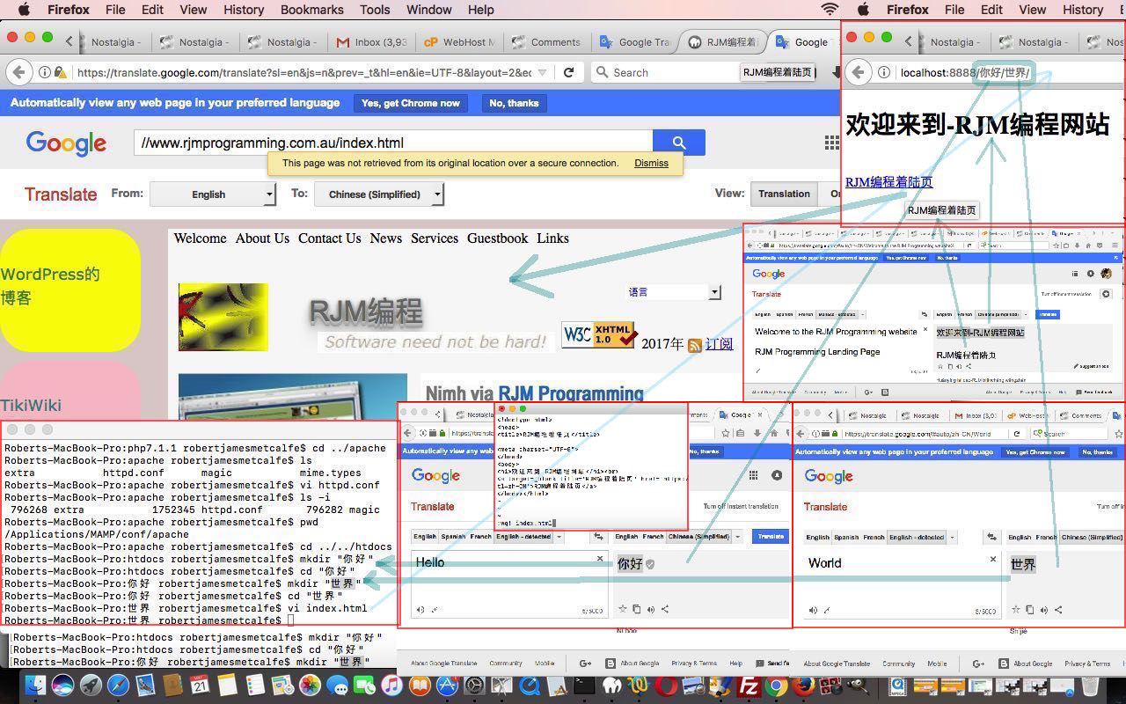The width and height of the screenshot is (1126, 704).
Task: Click Yes, get Chrome now in main window
Action: click(x=410, y=103)
